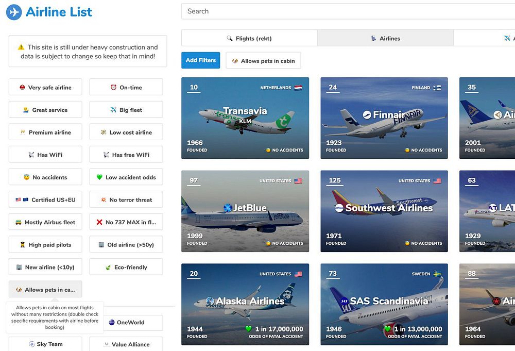Select the No 737 MAX in fleet filter
The width and height of the screenshot is (515, 351).
click(126, 222)
